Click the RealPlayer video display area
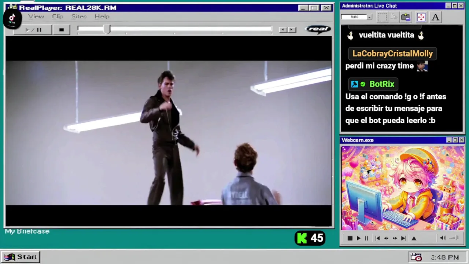Image resolution: width=469 pixels, height=264 pixels. 169,132
